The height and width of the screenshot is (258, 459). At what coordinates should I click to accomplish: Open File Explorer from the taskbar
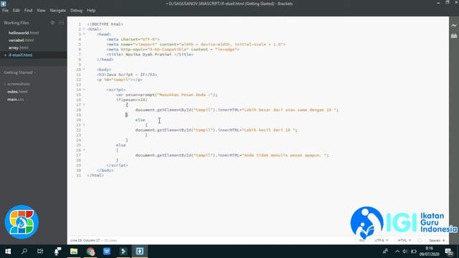click(x=74, y=252)
